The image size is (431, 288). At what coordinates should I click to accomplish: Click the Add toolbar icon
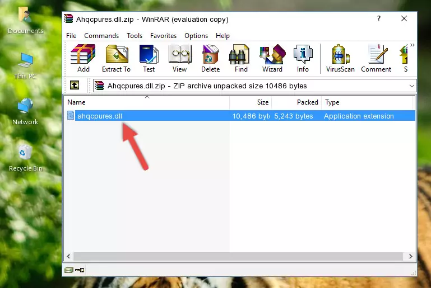(x=83, y=58)
